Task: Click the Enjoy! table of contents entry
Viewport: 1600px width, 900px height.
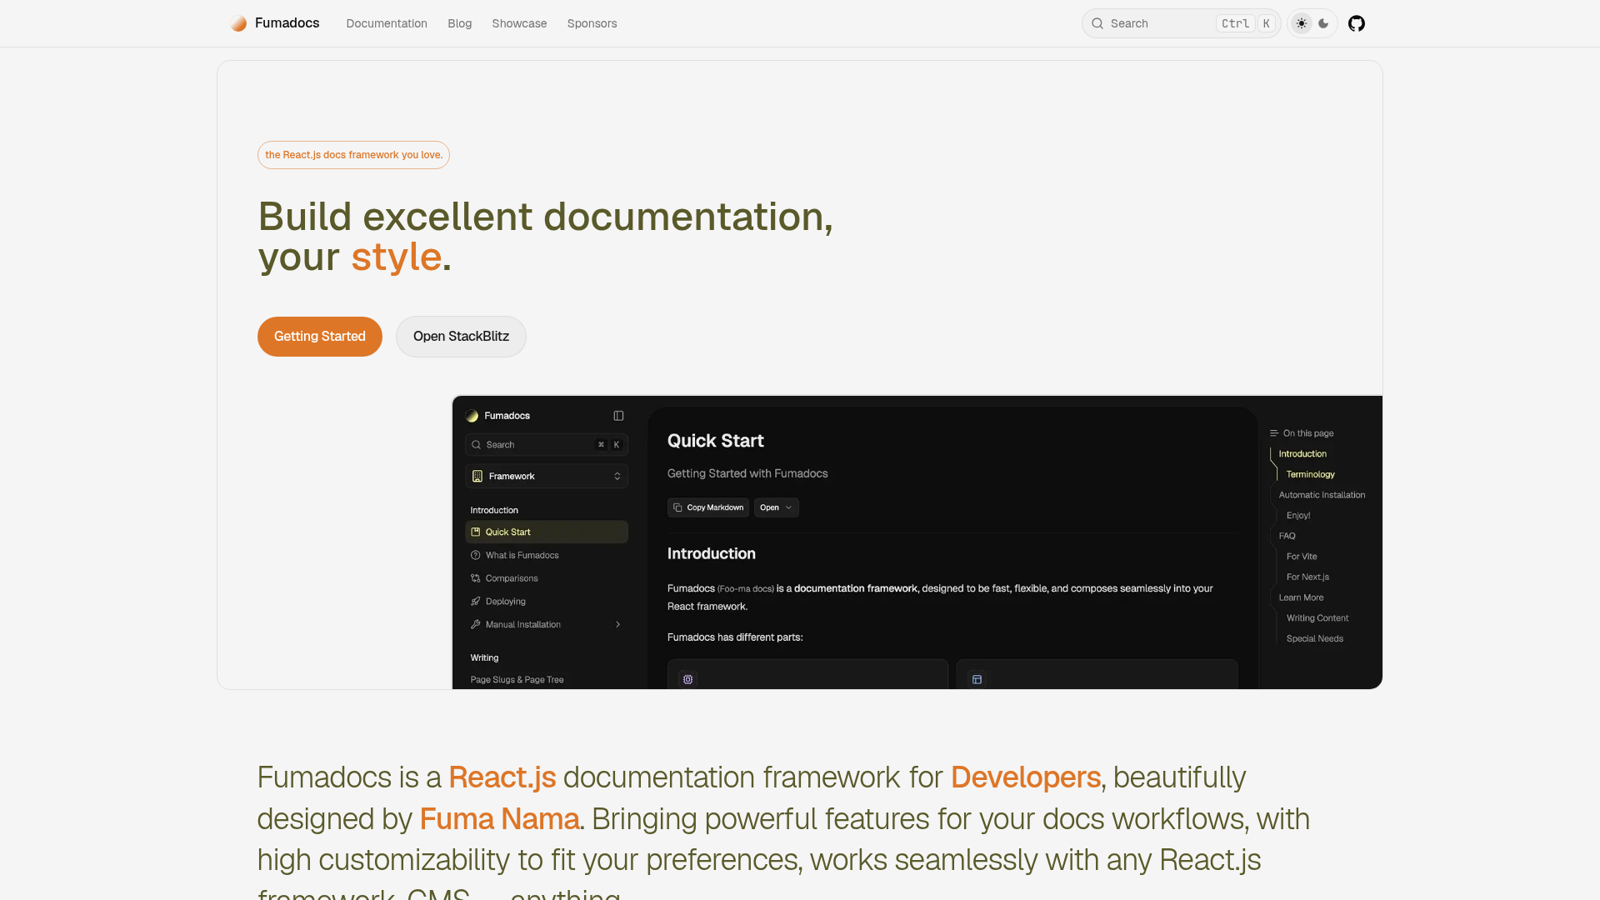Action: pyautogui.click(x=1298, y=516)
